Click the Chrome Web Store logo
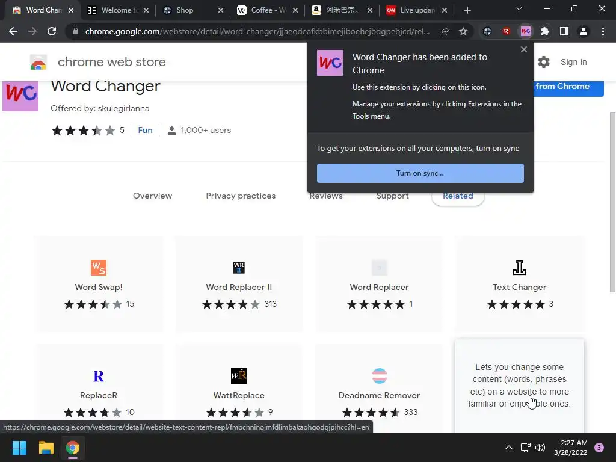The image size is (616, 462). pos(38,62)
